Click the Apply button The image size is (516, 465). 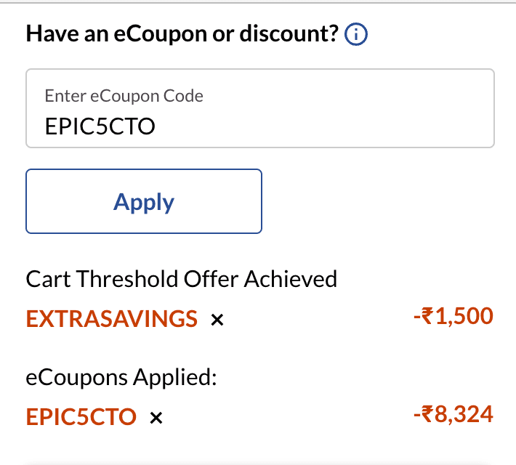pyautogui.click(x=144, y=202)
